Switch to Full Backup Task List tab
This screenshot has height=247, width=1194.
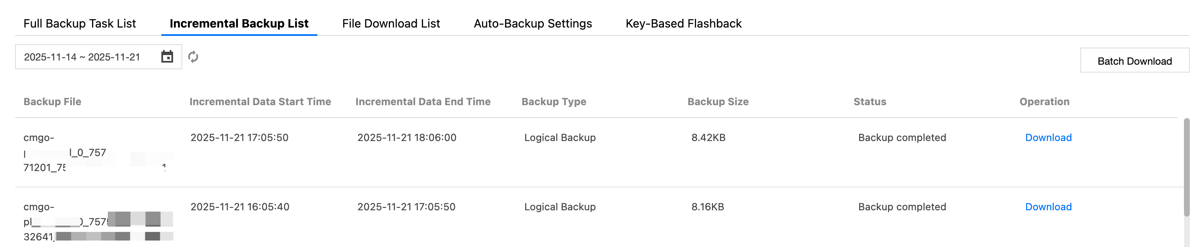click(x=80, y=24)
